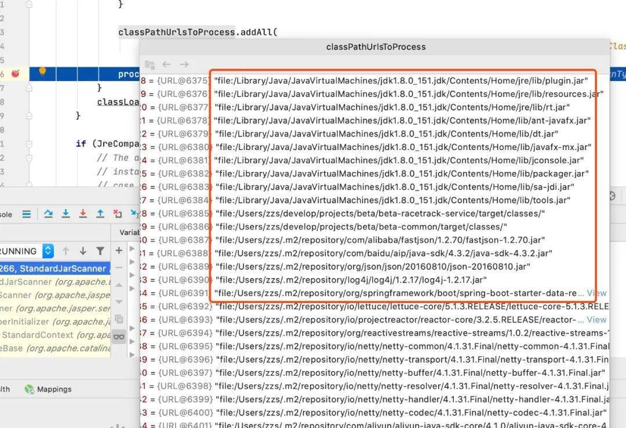Click View link on spring-boot-starter-data row

click(x=596, y=293)
